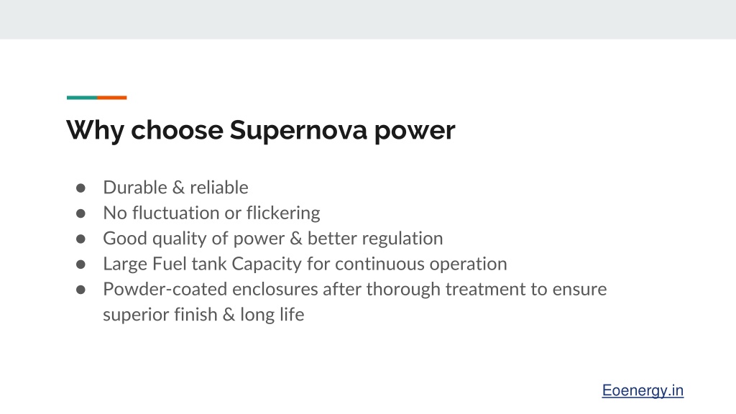Click the "Powder-coated enclosures" bullet line
Viewport: 736px width, 414px height.
[x=355, y=289]
